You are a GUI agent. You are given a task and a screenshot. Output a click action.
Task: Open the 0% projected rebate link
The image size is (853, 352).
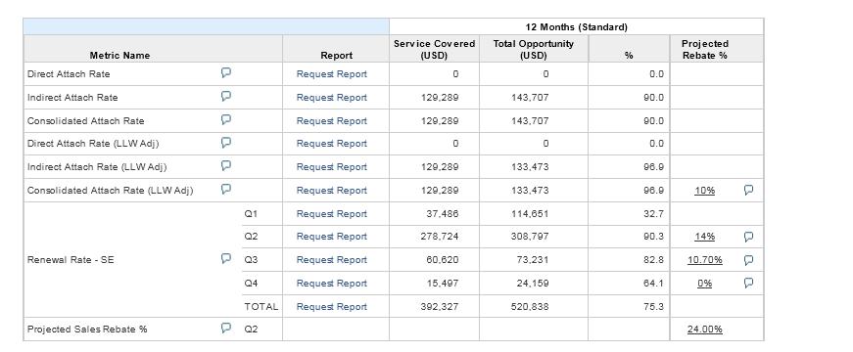pyautogui.click(x=704, y=284)
